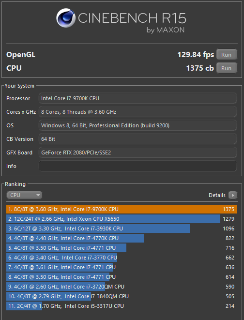Select ranking row 11 Core i5-3317U
Viewport: 244px width, 320px height.
click(x=122, y=306)
